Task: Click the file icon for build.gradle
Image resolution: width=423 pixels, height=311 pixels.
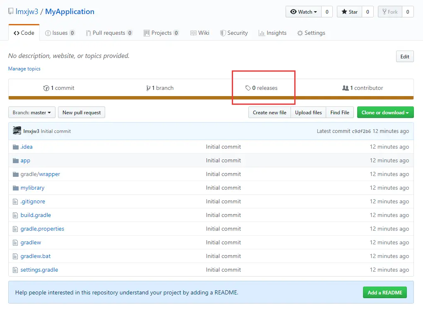Action: pyautogui.click(x=15, y=215)
